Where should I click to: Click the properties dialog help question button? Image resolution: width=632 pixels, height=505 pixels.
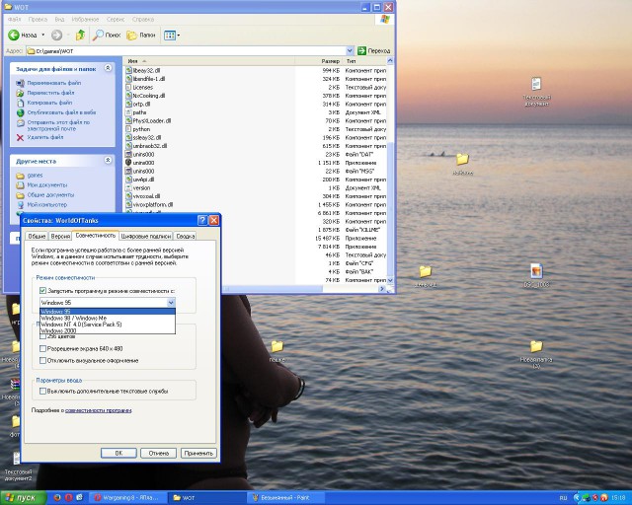pos(202,220)
